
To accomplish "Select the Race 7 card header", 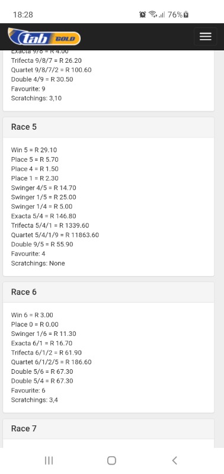I will point(108,428).
